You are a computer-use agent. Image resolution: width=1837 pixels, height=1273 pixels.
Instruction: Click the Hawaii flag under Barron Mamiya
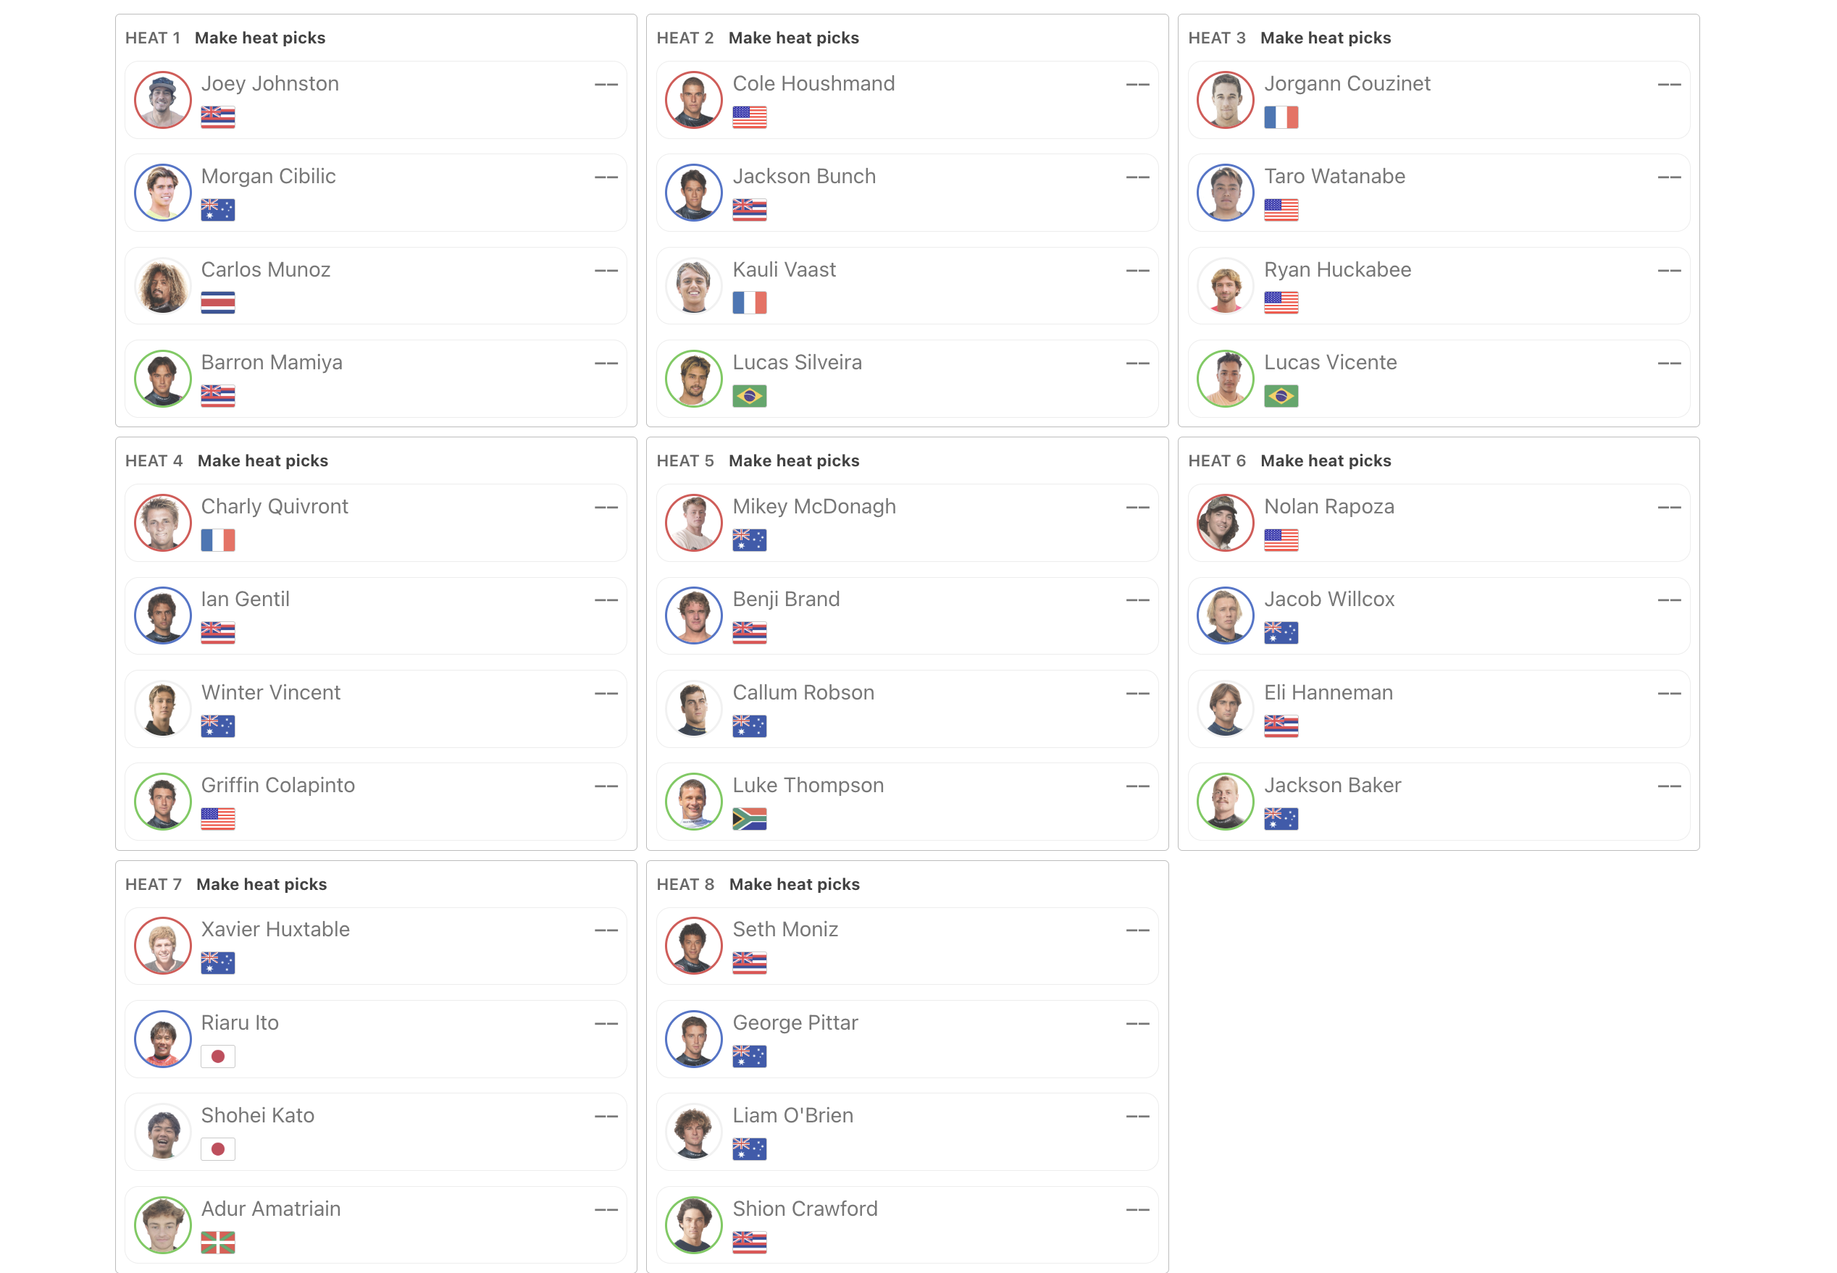(218, 395)
